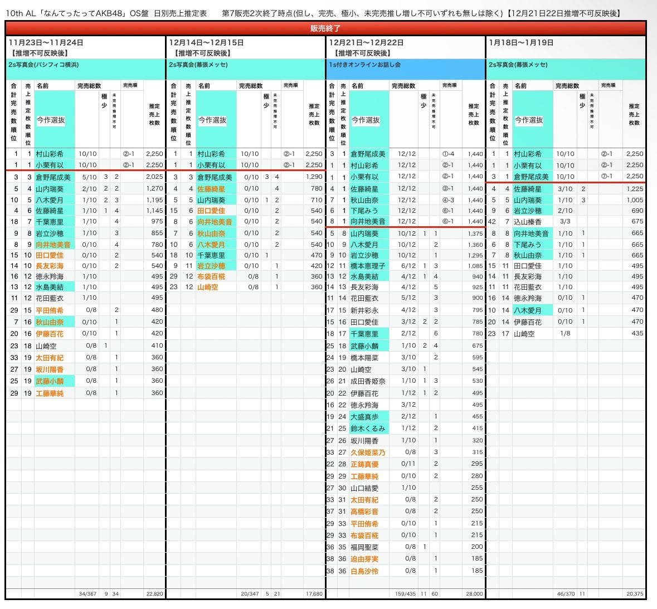Select the name 高橋彩音
Viewport: 657px width, 609px height.
coord(364,511)
